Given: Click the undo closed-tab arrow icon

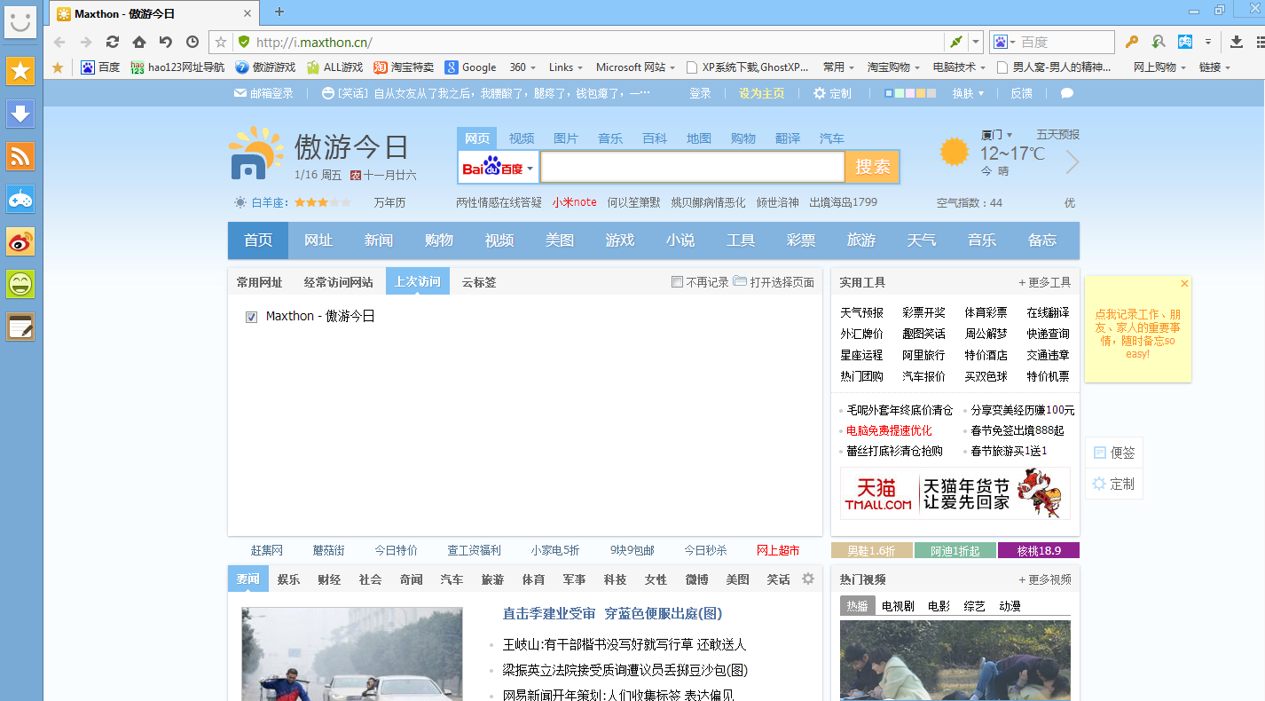Looking at the screenshot, I should 166,42.
